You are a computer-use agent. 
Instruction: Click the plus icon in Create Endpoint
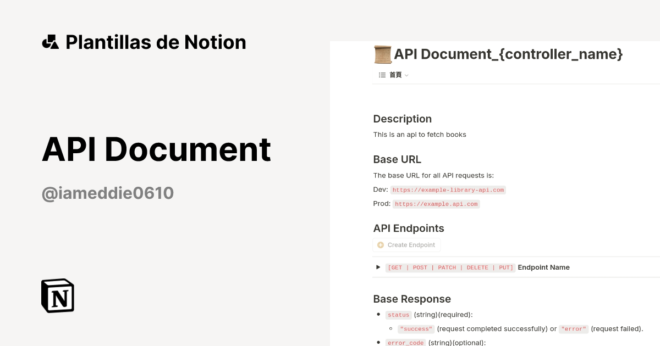coord(381,245)
